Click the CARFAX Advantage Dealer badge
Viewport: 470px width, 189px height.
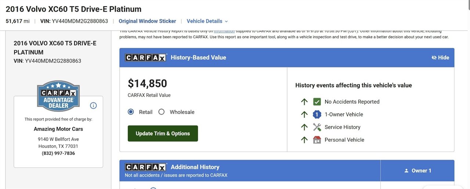[x=58, y=96]
